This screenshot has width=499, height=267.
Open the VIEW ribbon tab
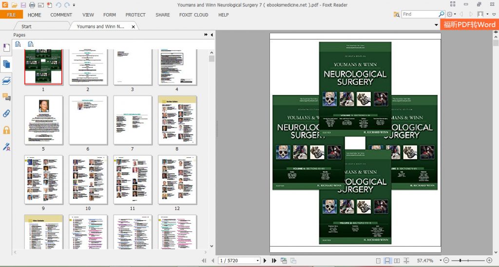88,15
